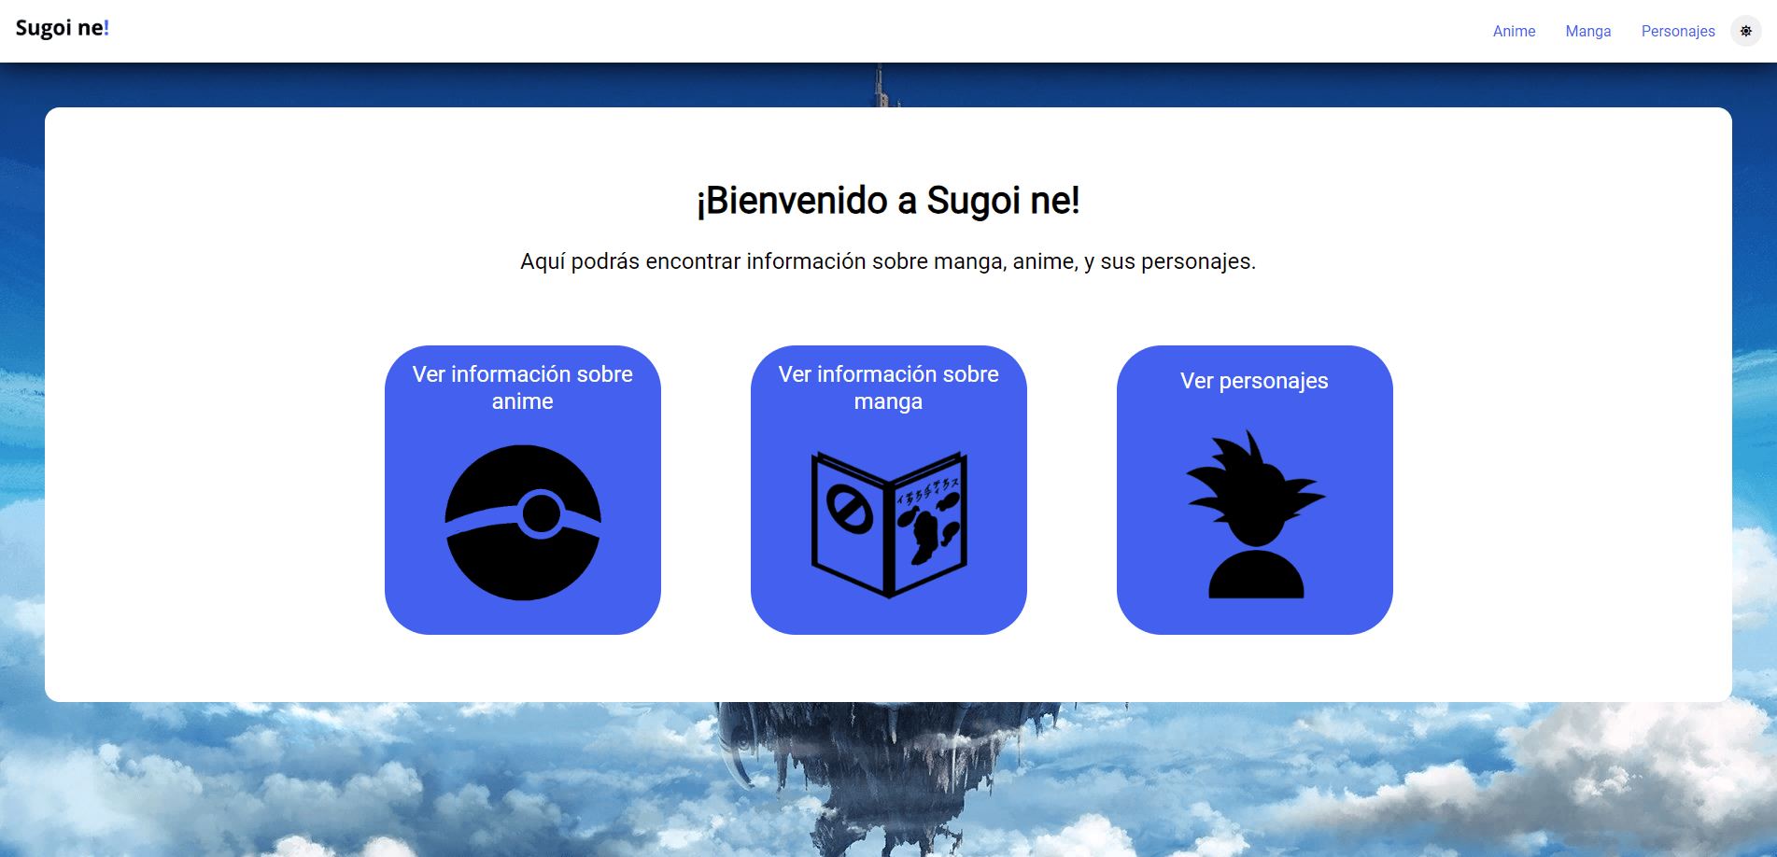Viewport: 1777px width, 857px height.
Task: Go to Manga in the top navigation
Action: tap(1587, 31)
